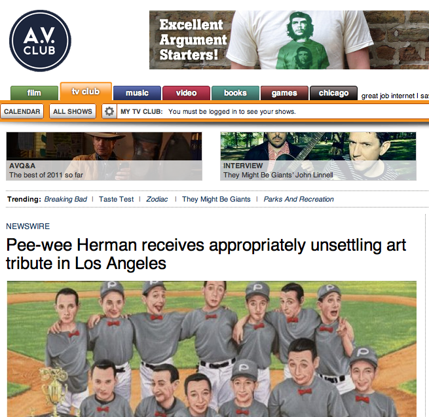The width and height of the screenshot is (429, 417).
Task: Click the Breaking Bad trending link
Action: 65,199
